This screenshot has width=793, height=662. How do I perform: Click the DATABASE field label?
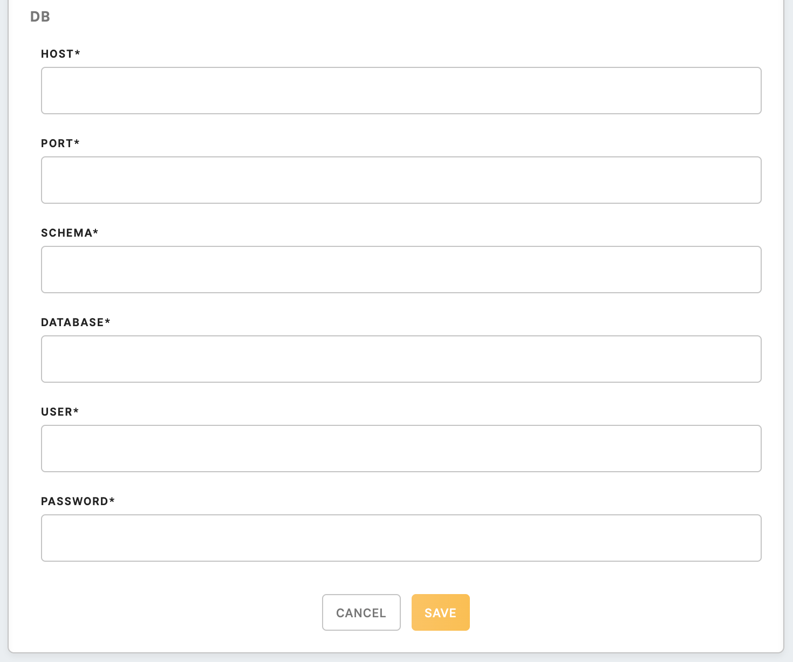[x=72, y=322]
